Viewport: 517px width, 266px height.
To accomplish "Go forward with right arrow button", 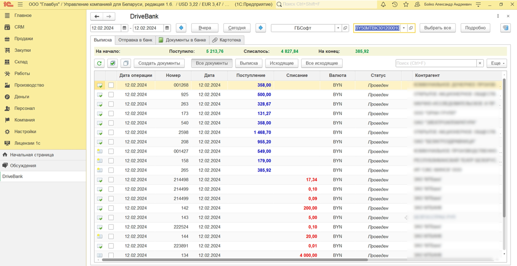I will point(109,17).
